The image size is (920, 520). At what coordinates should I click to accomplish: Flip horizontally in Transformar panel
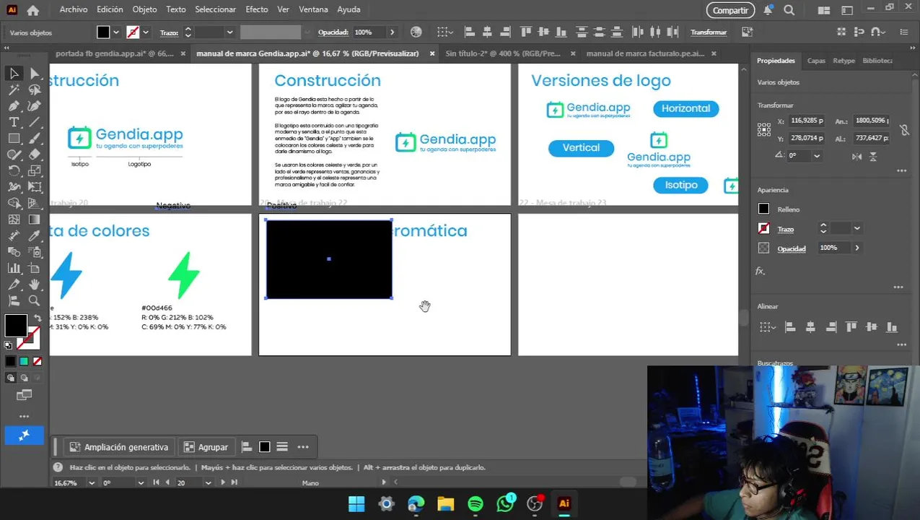pyautogui.click(x=857, y=156)
